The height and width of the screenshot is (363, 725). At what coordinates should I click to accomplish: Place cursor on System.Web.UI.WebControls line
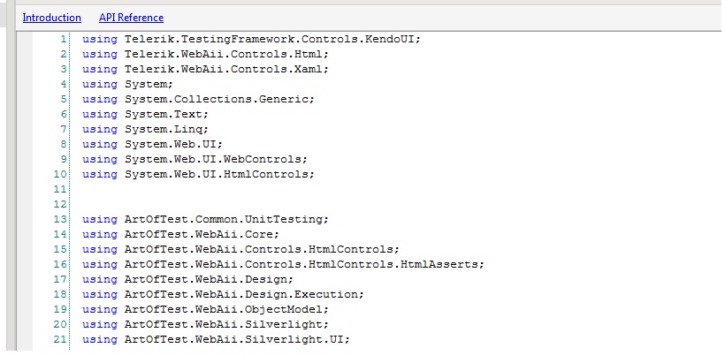point(195,159)
